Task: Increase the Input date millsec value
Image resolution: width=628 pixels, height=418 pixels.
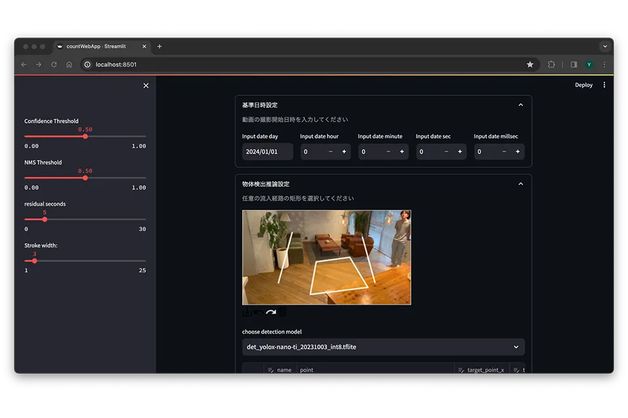Action: tap(517, 152)
